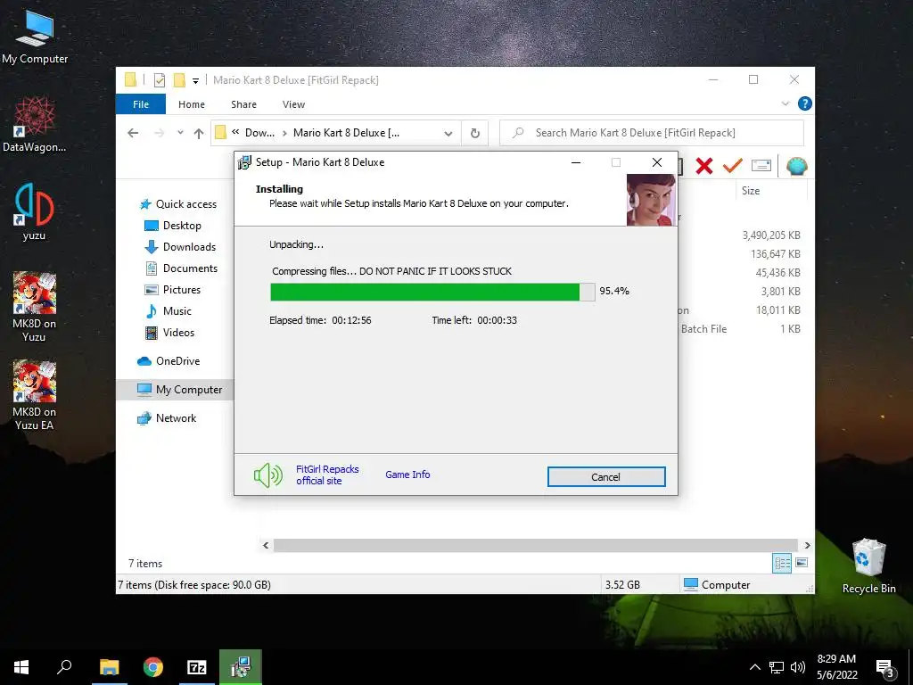Click the 3,490,205 KB size cell

click(x=771, y=235)
